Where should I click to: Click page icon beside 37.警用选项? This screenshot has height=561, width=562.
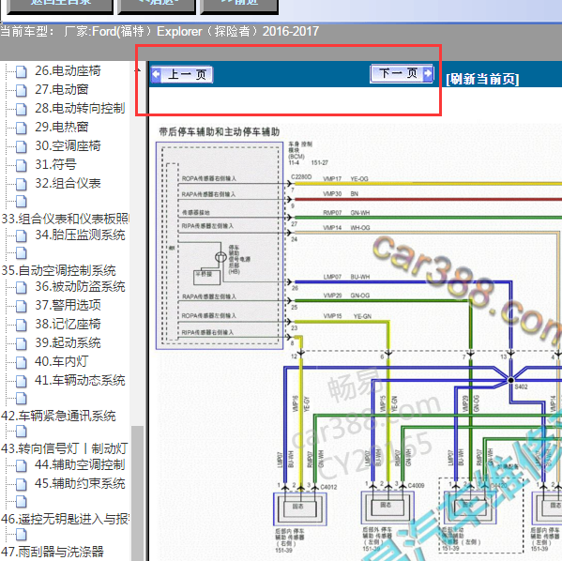pos(22,306)
